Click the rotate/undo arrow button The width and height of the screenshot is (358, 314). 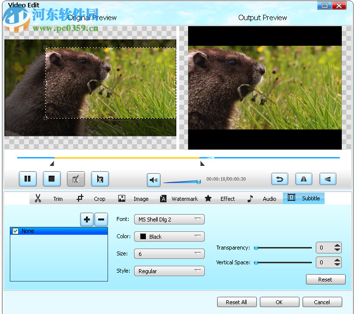(280, 179)
